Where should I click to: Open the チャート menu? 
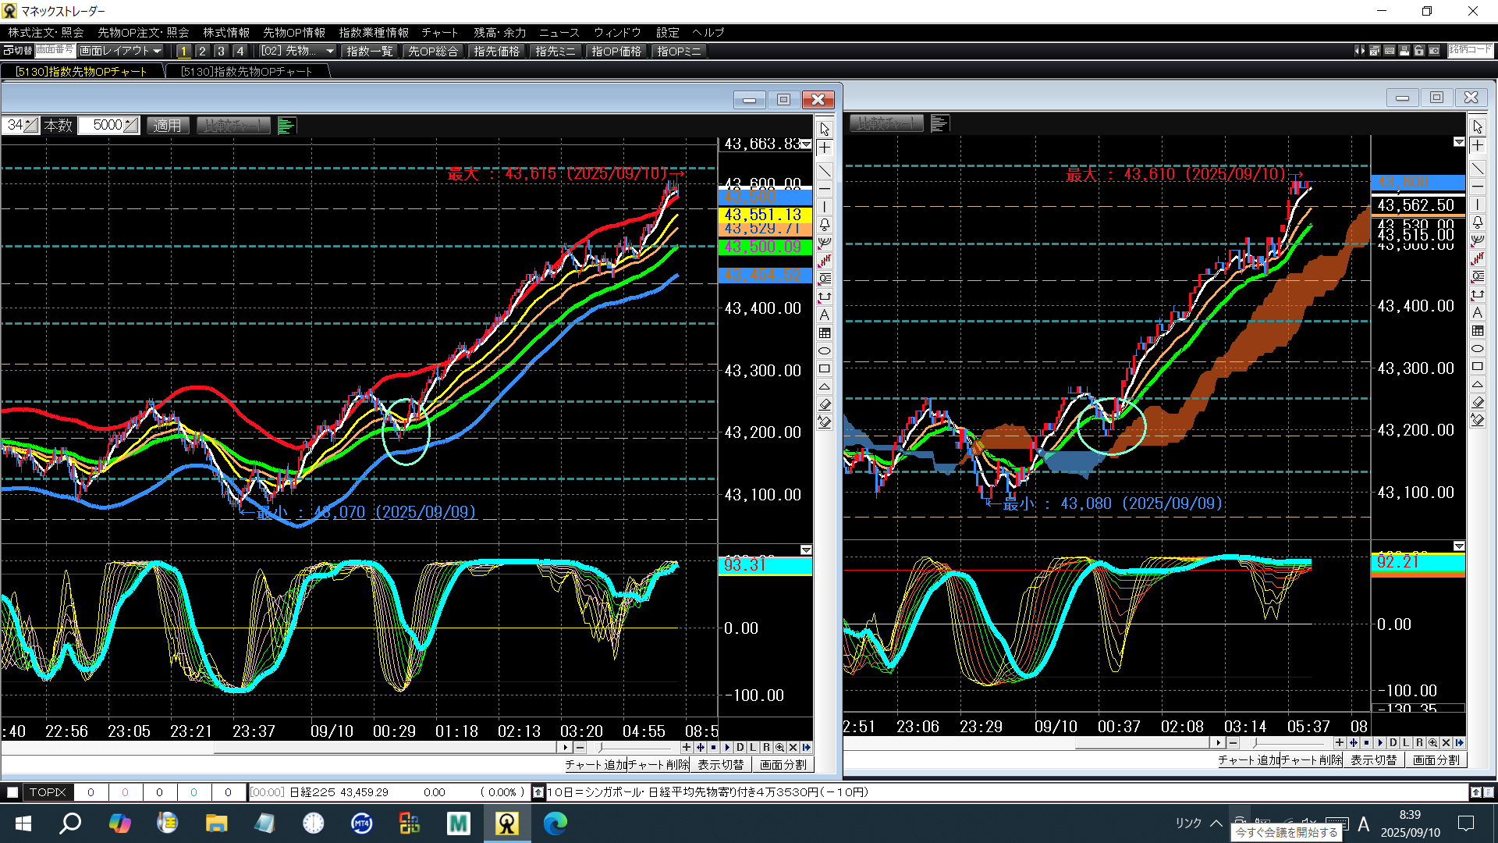click(439, 32)
